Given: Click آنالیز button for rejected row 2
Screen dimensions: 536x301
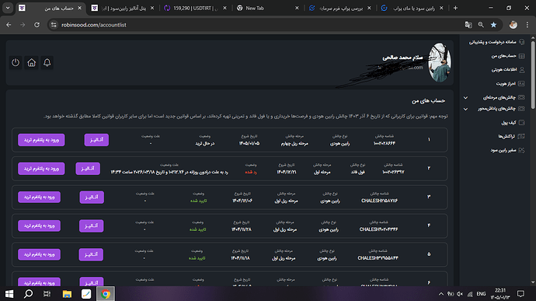Looking at the screenshot, I should coord(88,169).
